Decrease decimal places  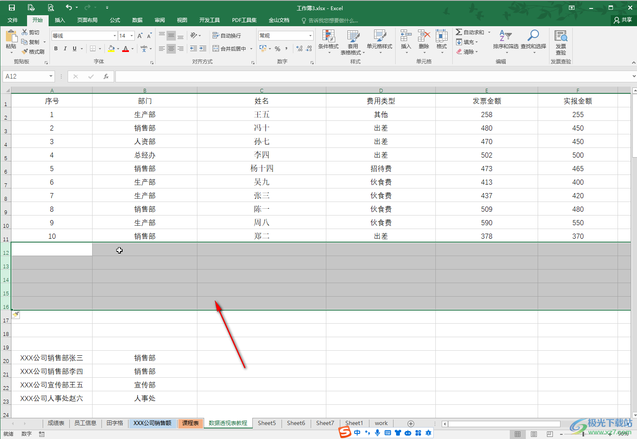(309, 49)
